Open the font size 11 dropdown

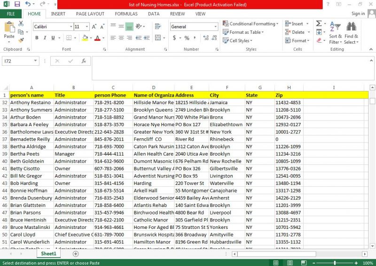[x=87, y=27]
